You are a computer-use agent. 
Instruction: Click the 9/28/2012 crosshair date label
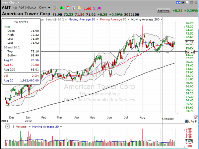coord(167,119)
